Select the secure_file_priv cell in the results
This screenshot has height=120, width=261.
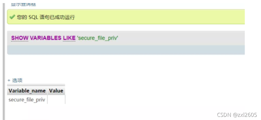coord(27,100)
